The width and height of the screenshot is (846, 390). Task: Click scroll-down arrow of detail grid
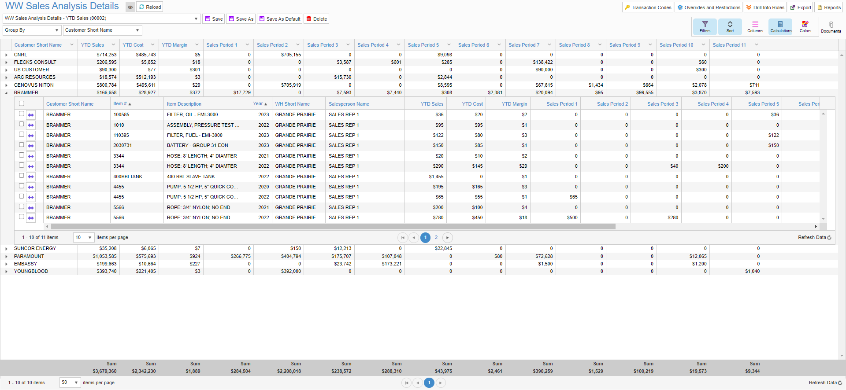823,219
